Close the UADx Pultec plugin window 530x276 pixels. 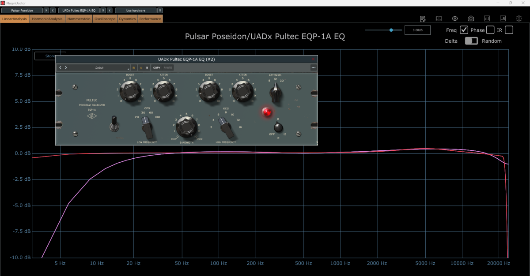pos(314,59)
